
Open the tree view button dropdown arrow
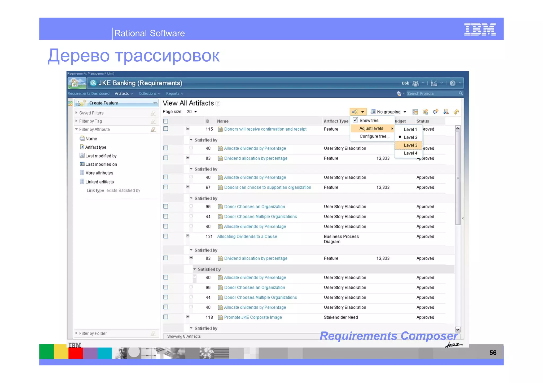[362, 112]
